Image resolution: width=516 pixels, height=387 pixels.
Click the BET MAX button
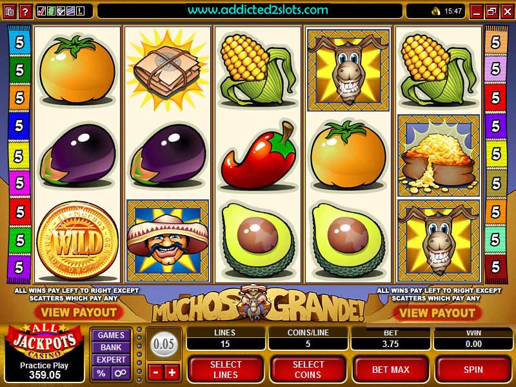[x=391, y=369]
